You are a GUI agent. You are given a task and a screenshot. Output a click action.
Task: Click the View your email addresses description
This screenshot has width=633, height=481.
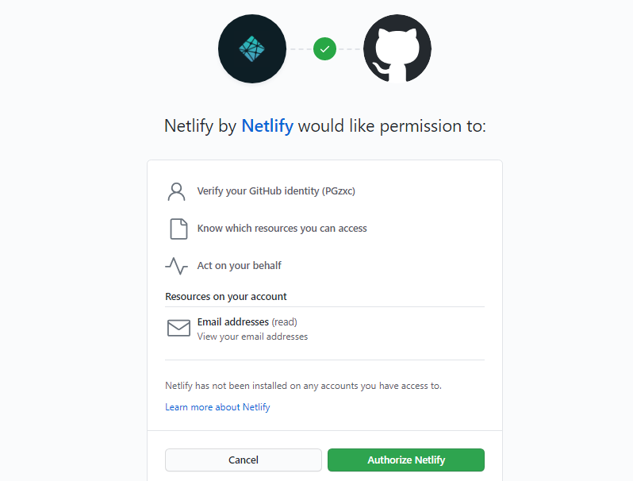point(252,337)
